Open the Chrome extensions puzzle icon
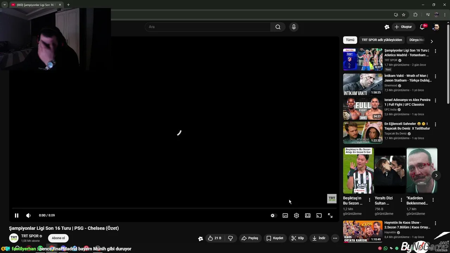450x253 pixels. tap(416, 15)
